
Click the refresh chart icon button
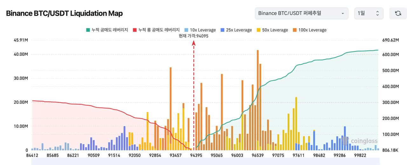tap(398, 13)
